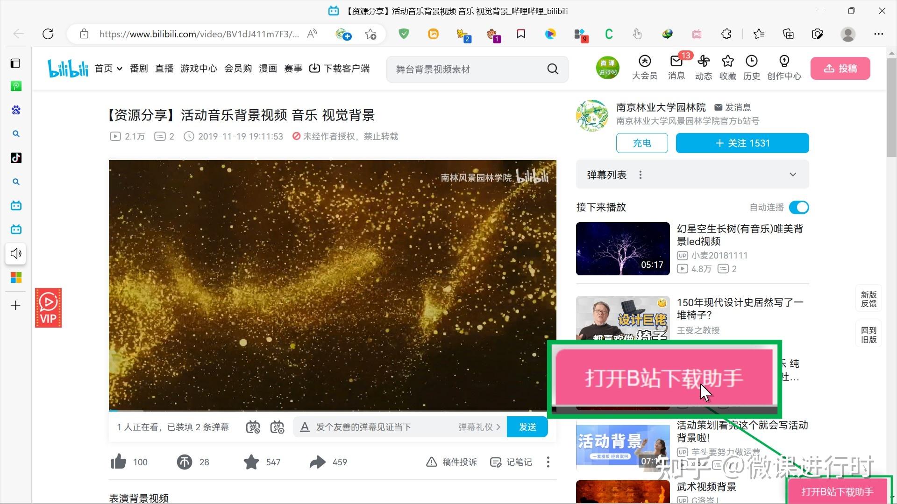Open danmaku font style A icon
This screenshot has height=504, width=897.
[305, 427]
